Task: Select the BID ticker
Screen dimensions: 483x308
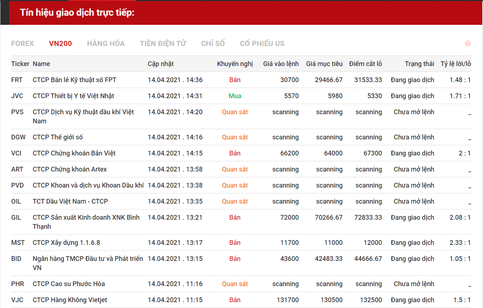Action: point(16,259)
